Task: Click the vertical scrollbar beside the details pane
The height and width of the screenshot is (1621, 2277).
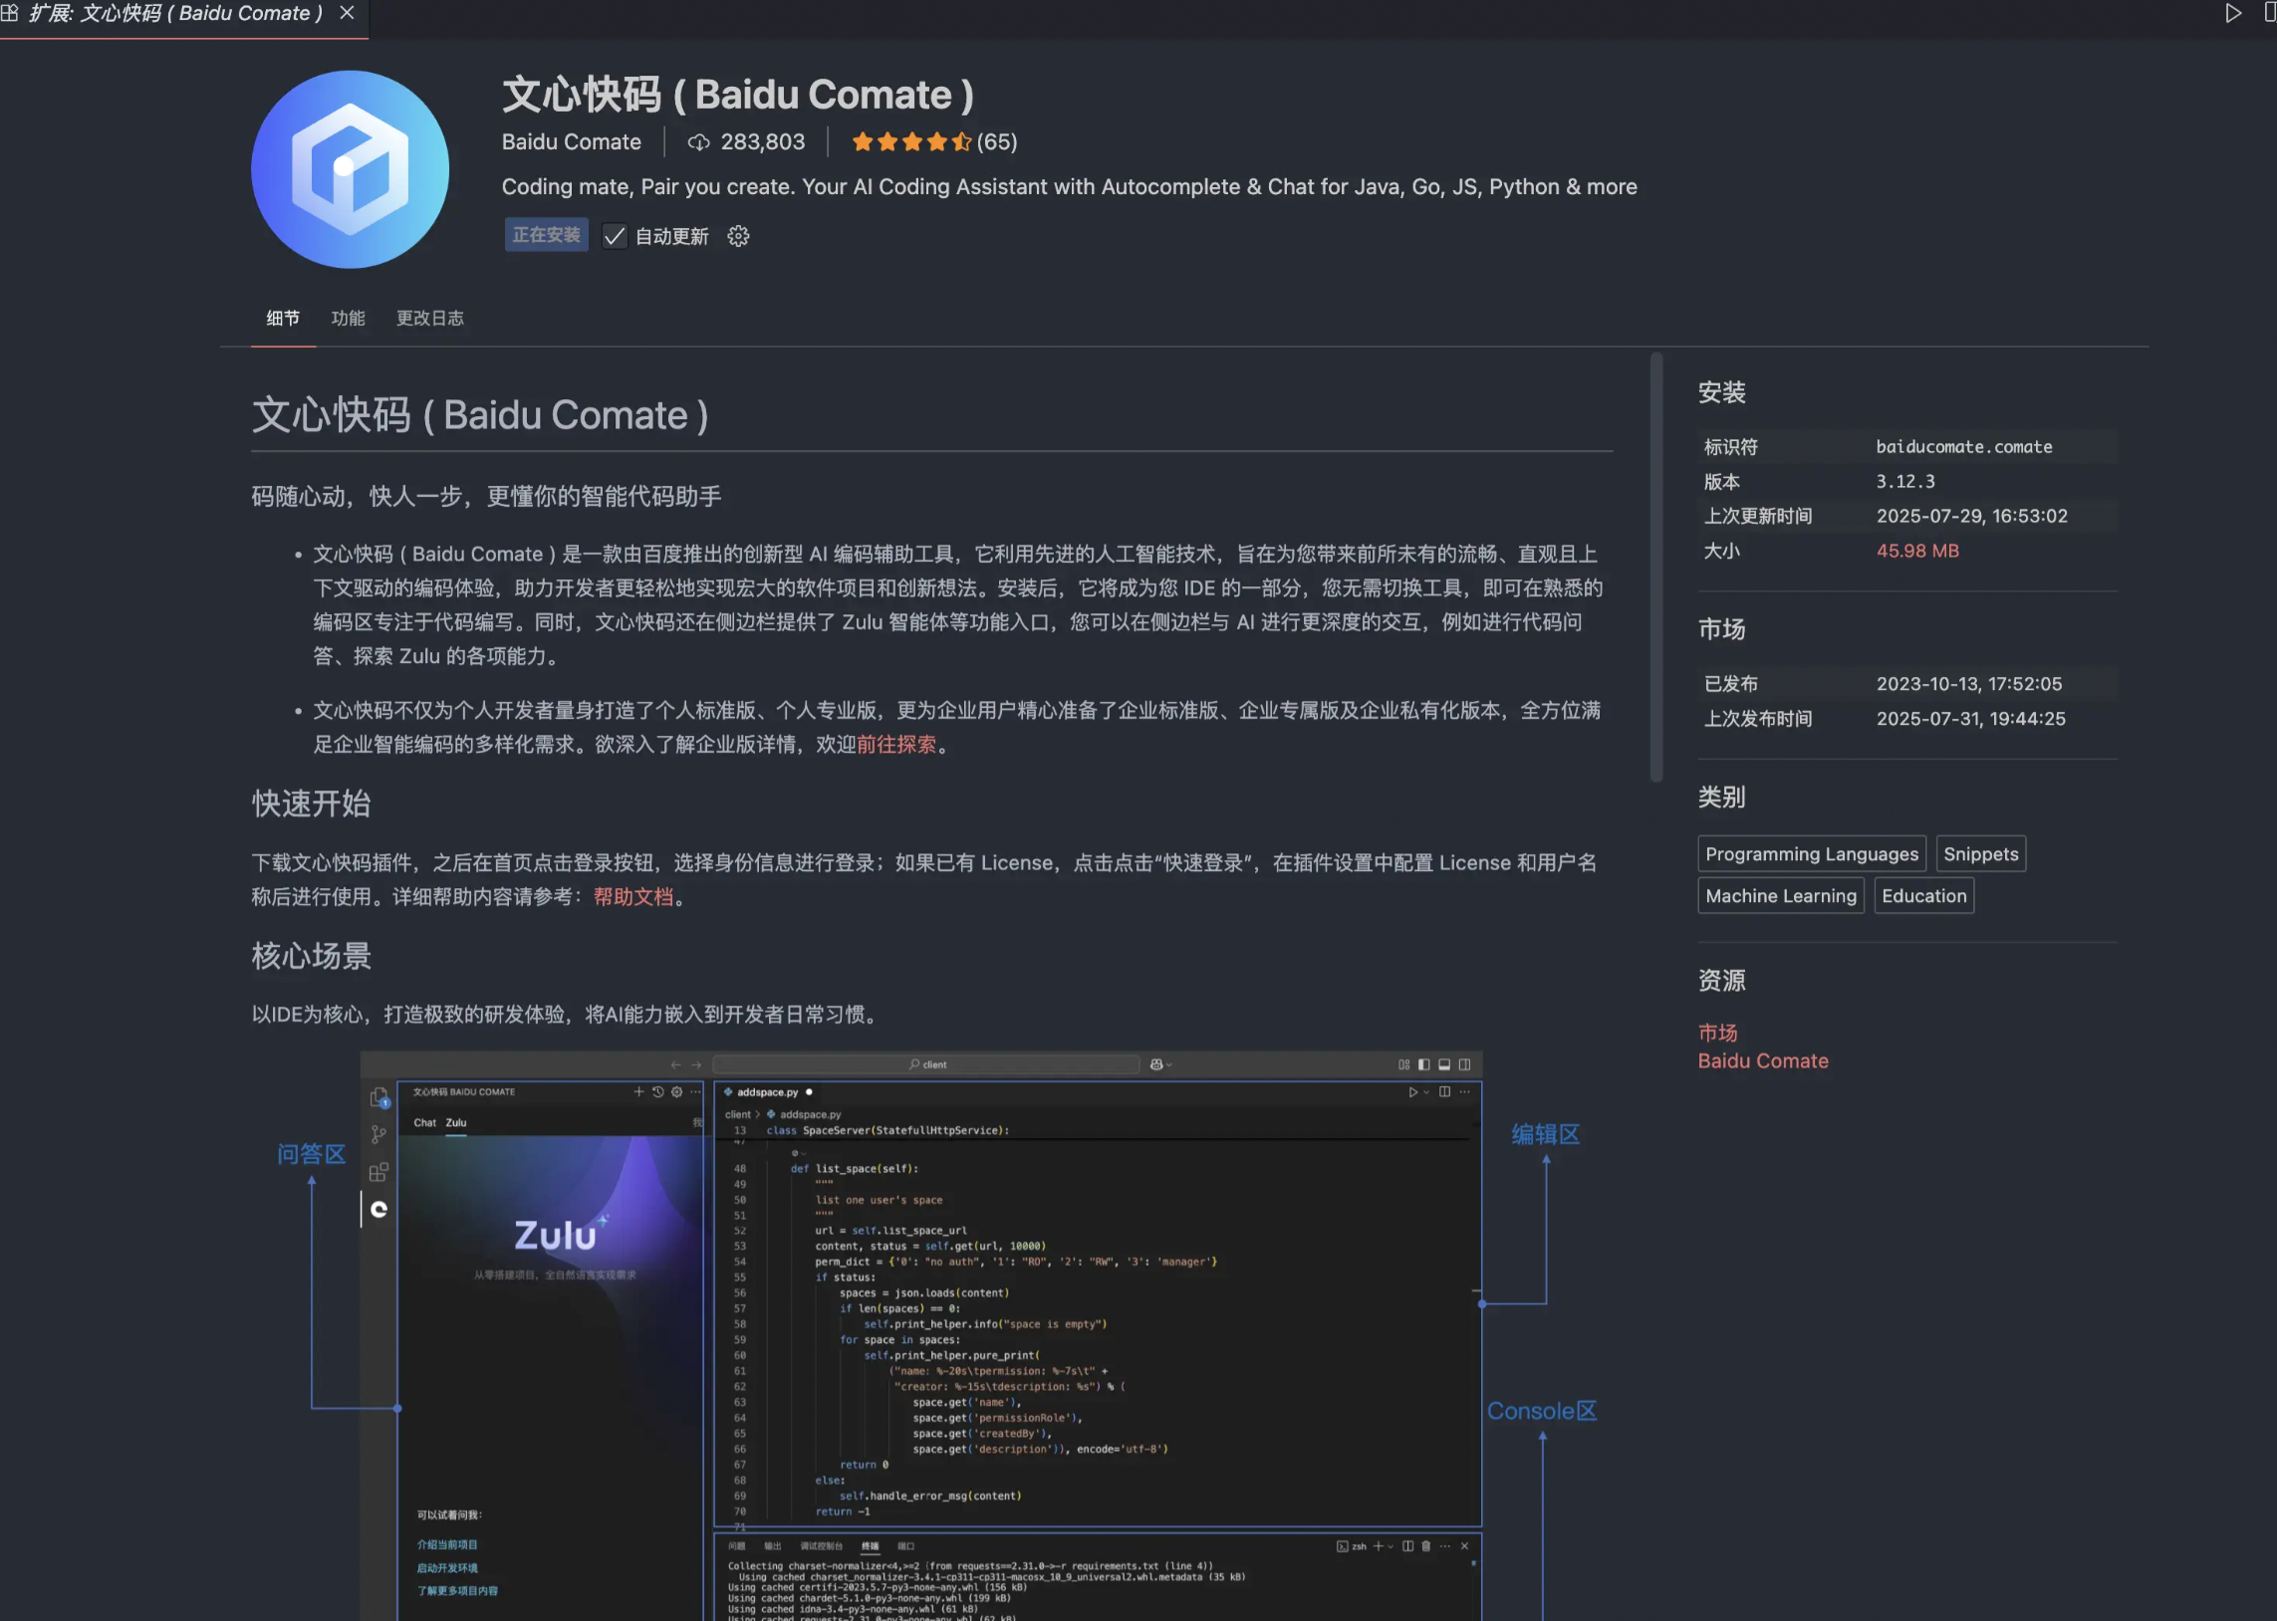Action: point(1658,559)
